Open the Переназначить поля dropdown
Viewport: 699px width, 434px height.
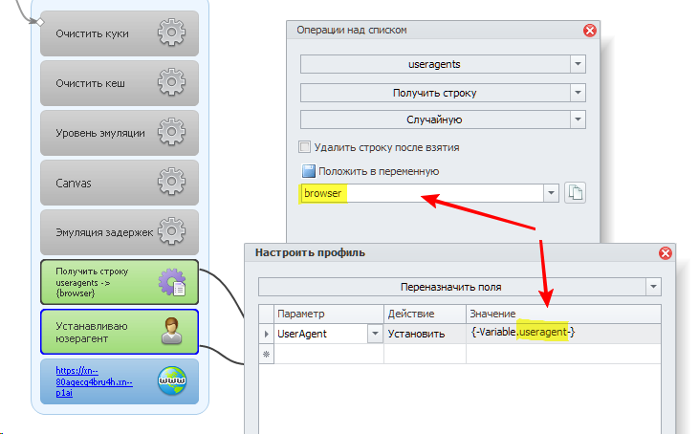[653, 287]
